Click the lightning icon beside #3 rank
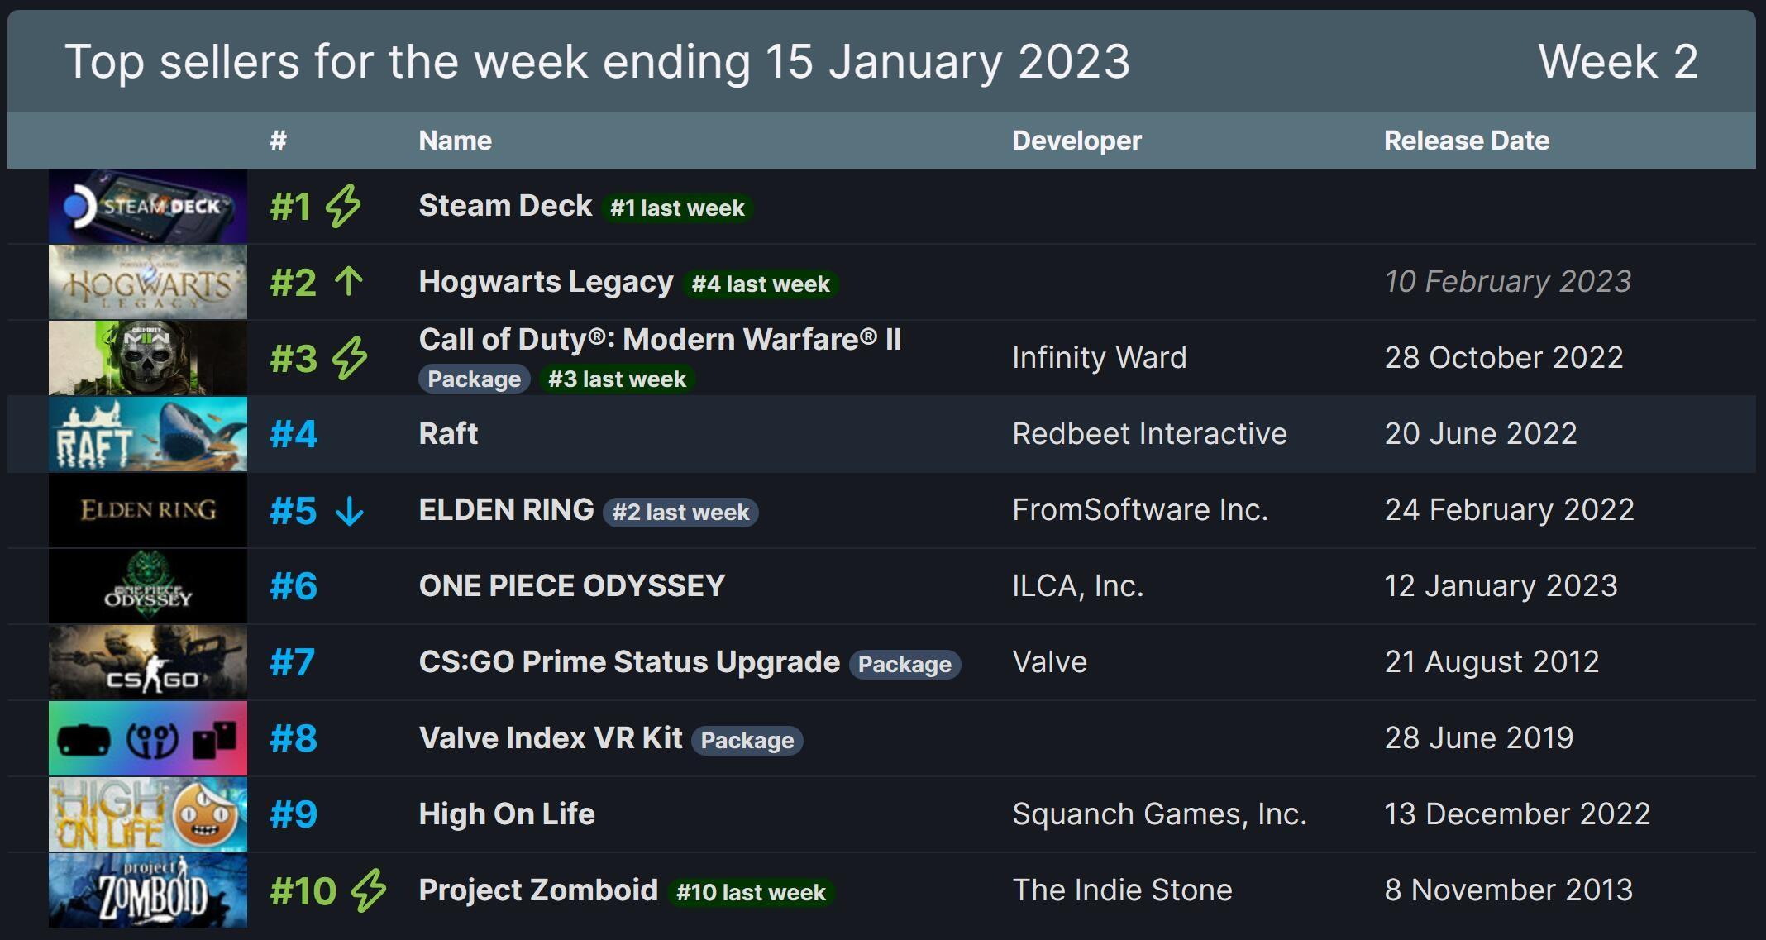Image resolution: width=1766 pixels, height=940 pixels. [x=349, y=358]
